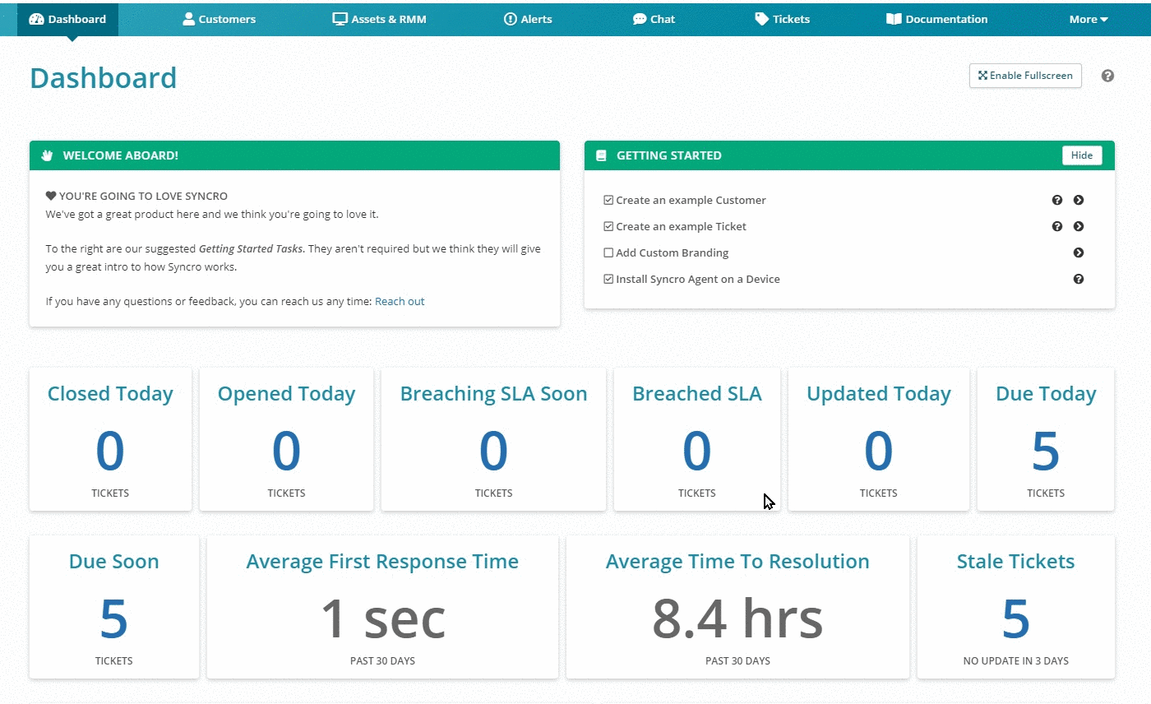Open the Updated Today card
Viewport: 1151px width, 704px height.
click(879, 439)
